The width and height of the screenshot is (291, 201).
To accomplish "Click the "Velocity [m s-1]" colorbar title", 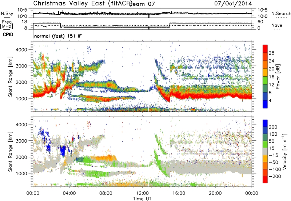I will 284,151.
